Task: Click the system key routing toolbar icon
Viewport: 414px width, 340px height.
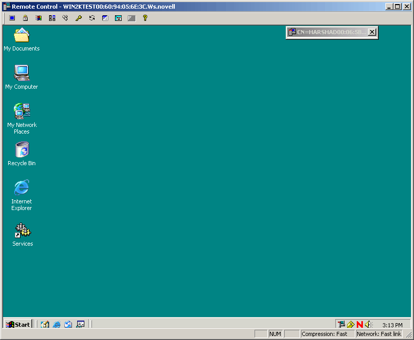Action: pyautogui.click(x=65, y=18)
